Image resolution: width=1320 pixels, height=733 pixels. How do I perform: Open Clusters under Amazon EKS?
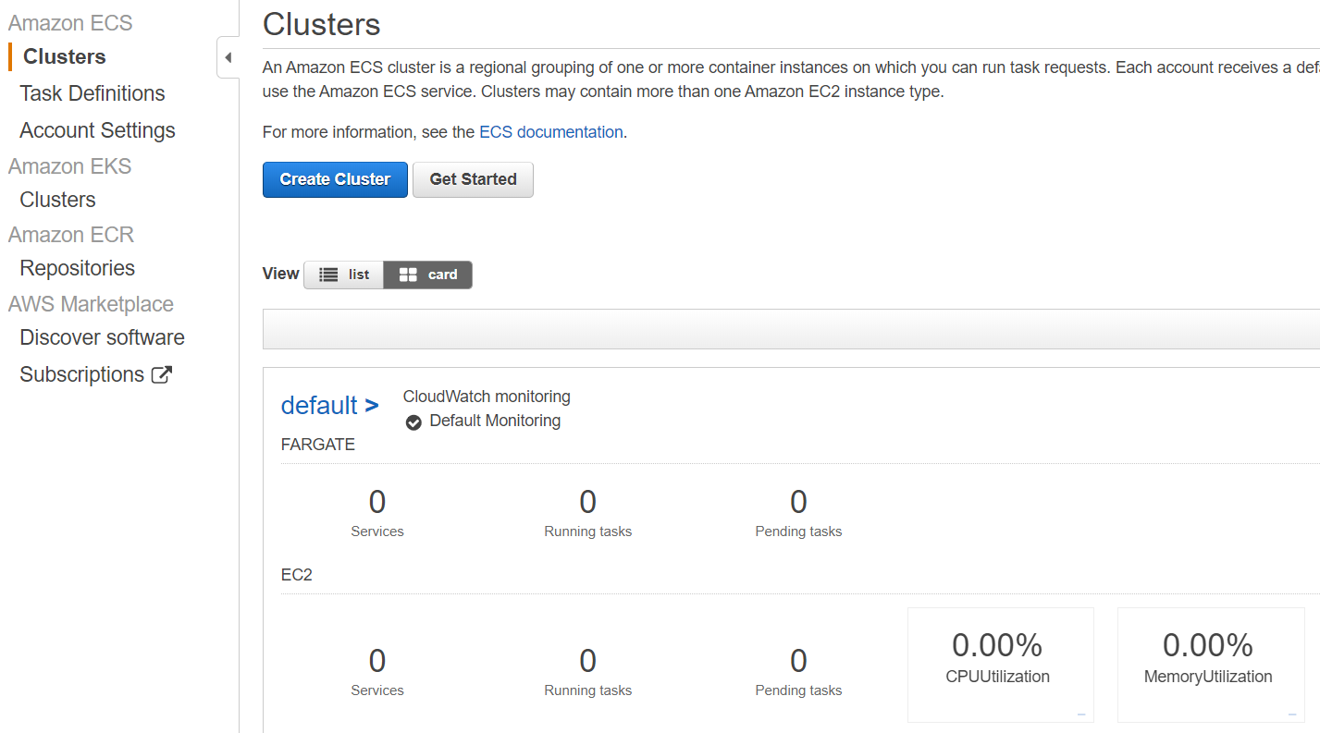point(57,200)
